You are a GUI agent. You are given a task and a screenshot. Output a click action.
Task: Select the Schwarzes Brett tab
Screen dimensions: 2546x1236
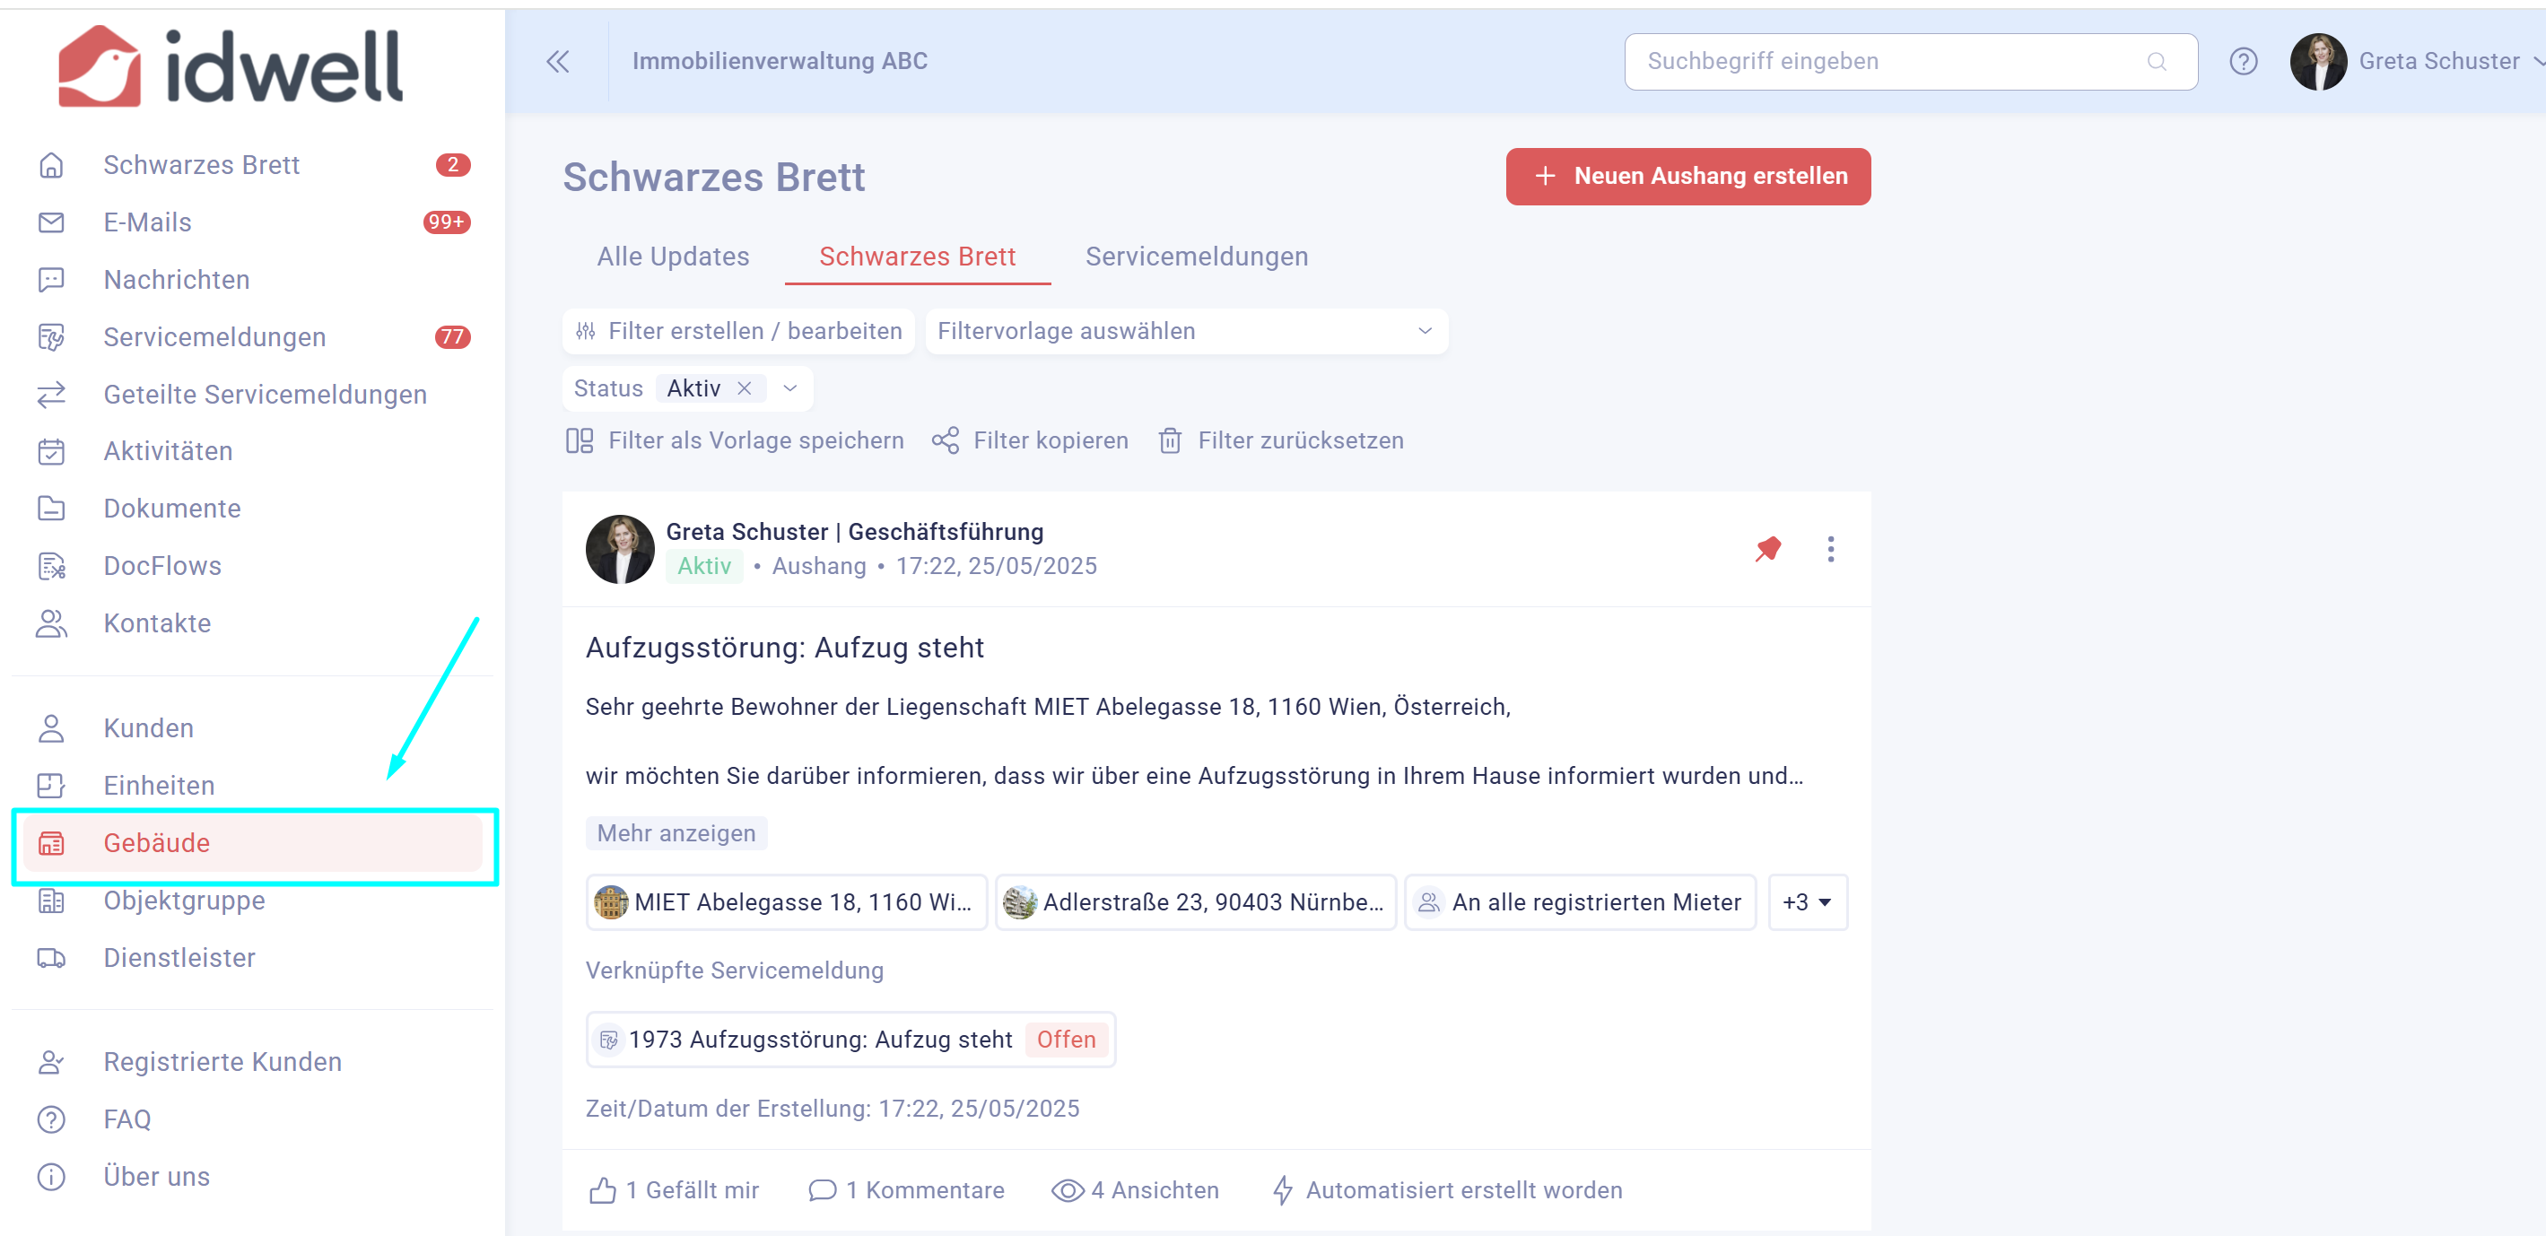[x=917, y=256]
